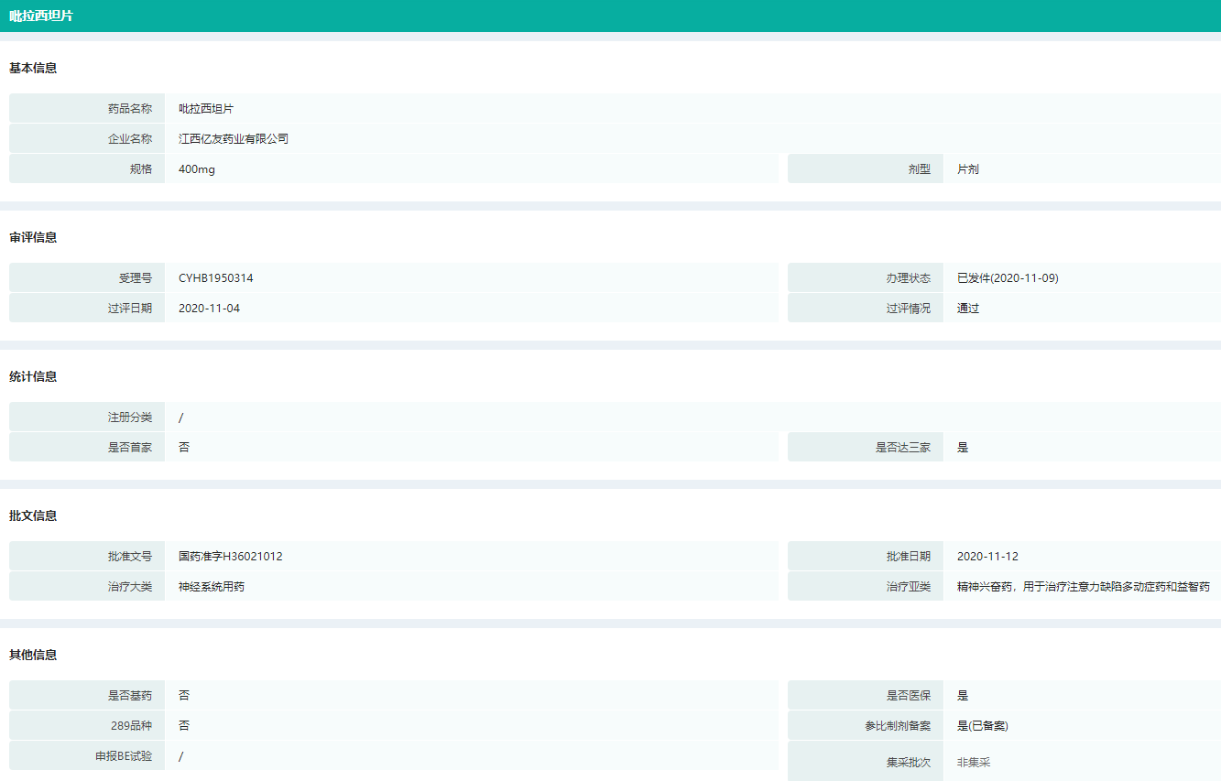Click acceptance number CYHB1950314
Screen dimensions: 1221x781
[x=216, y=278]
